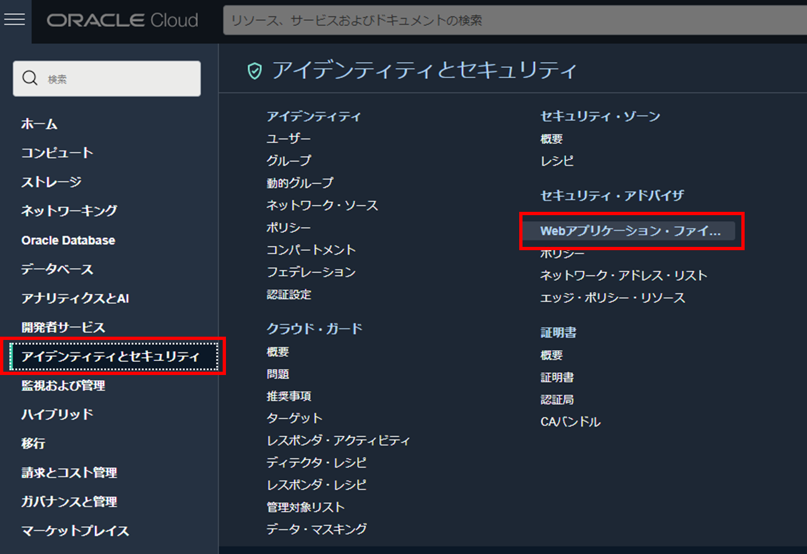Image resolution: width=807 pixels, height=554 pixels.
Task: Open the hamburger navigation menu
Action: (x=15, y=20)
